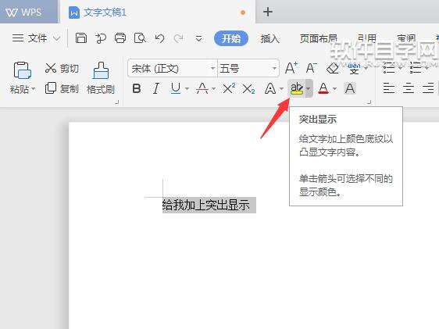The height and width of the screenshot is (329, 439).
Task: Switch to the 页面布局 ribbon tab
Action: coord(319,38)
